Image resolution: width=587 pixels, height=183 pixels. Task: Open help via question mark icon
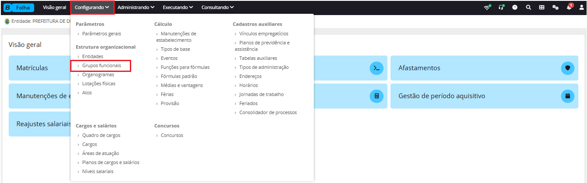[x=515, y=7]
